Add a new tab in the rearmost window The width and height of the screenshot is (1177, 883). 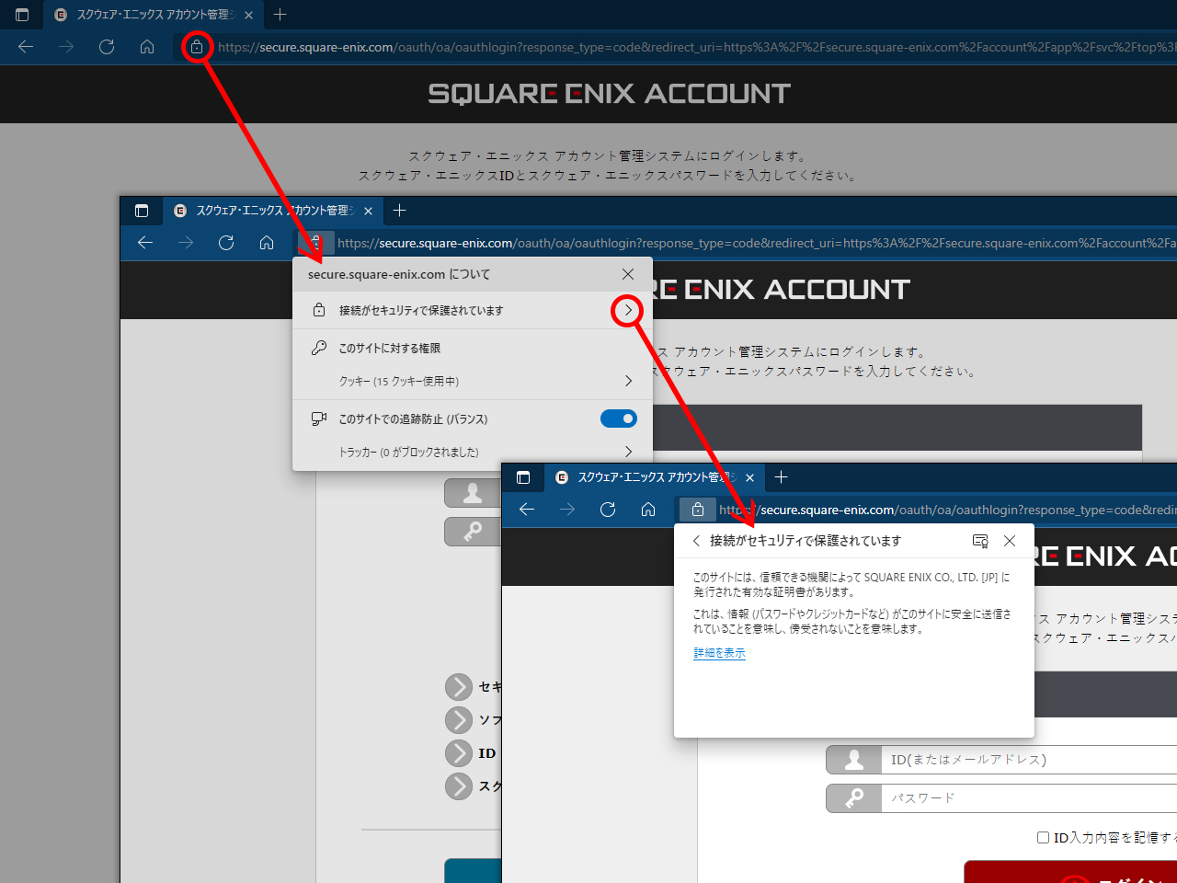click(x=280, y=15)
